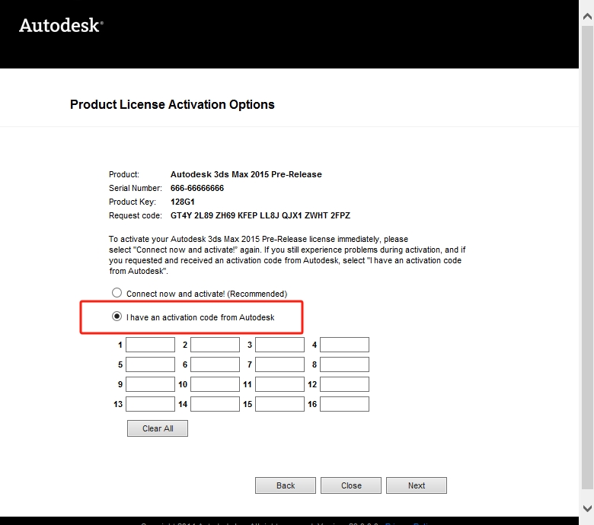594x525 pixels.
Task: Focus activation code field 6
Action: (x=215, y=364)
